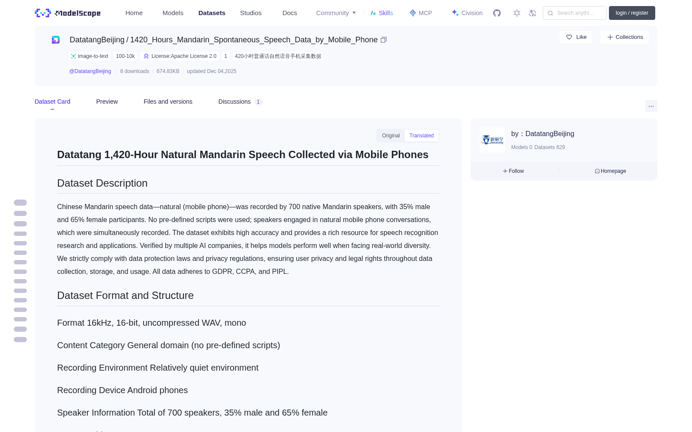692x432 pixels.
Task: Click the 'Recording Device Android phones' line
Action: (122, 390)
